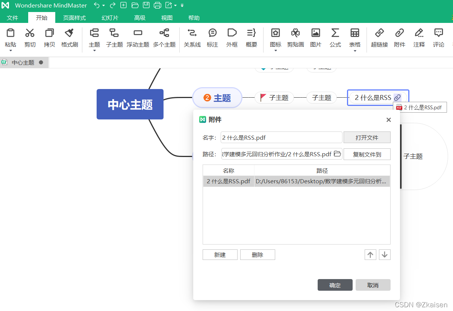The width and height of the screenshot is (453, 311).
Task: Click the Save disk icon
Action: [146, 5]
